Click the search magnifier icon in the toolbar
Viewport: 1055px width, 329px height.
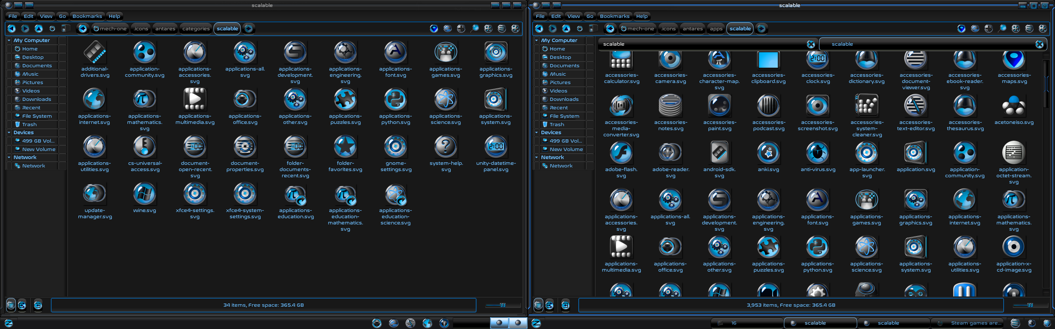(475, 29)
